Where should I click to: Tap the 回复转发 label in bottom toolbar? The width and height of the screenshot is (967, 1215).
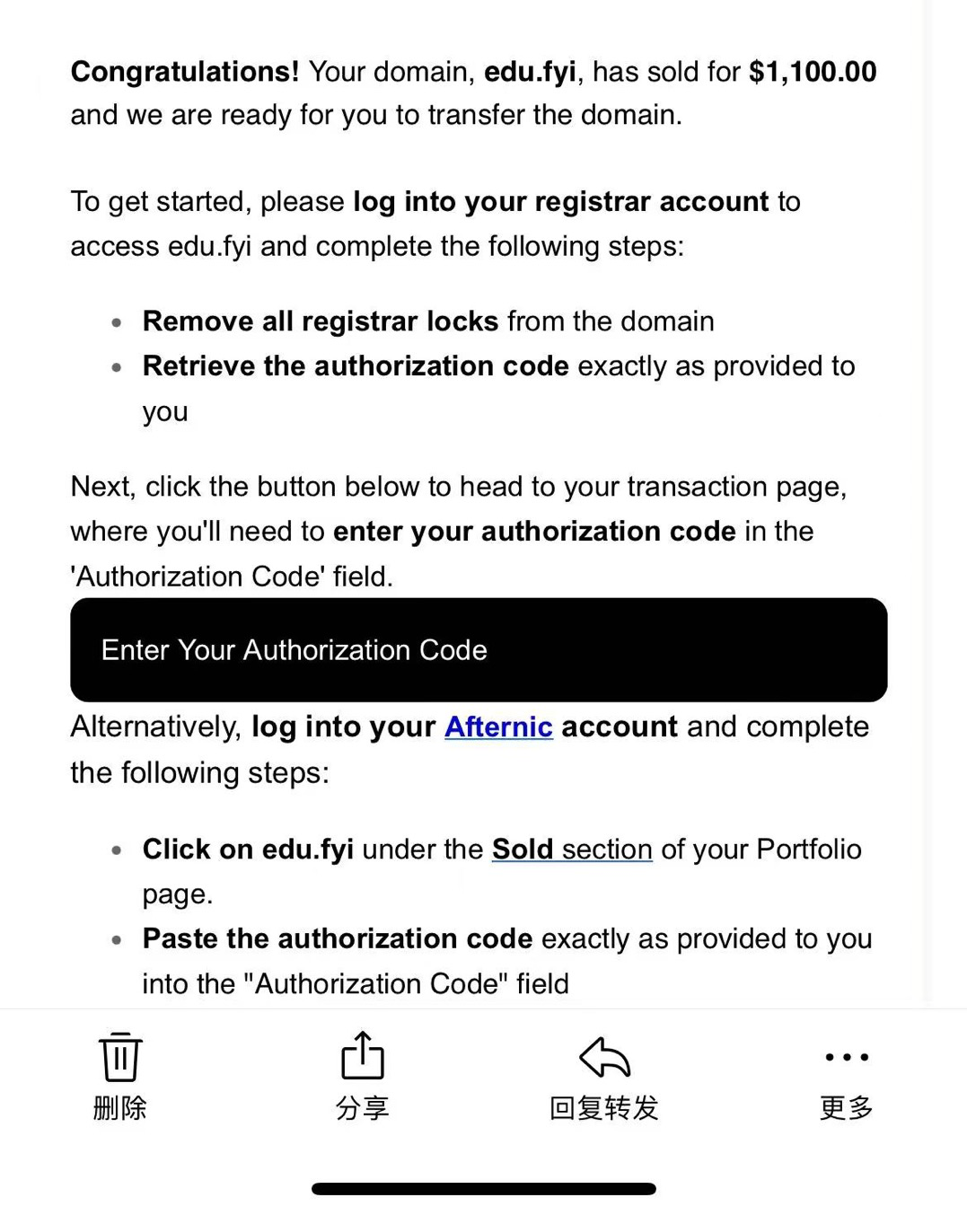click(604, 1108)
